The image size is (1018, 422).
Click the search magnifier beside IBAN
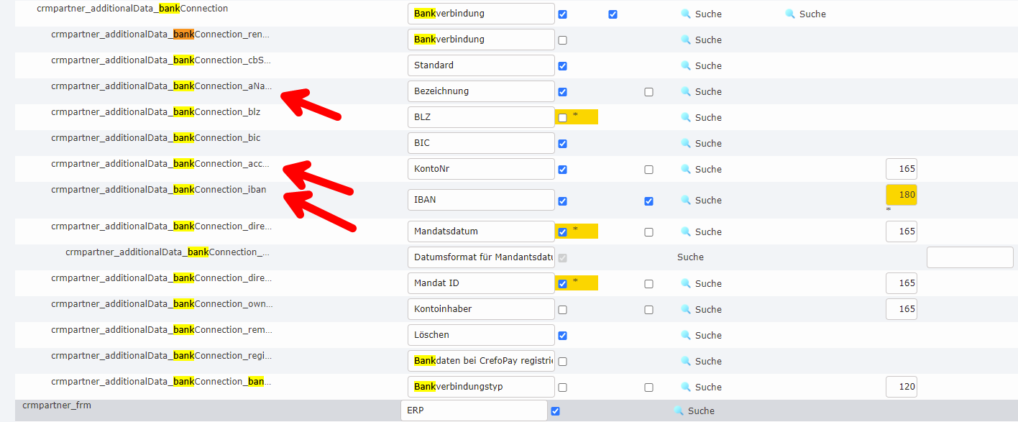click(x=685, y=200)
